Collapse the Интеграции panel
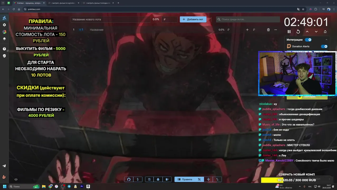The height and width of the screenshot is (190, 337). tap(326, 40)
